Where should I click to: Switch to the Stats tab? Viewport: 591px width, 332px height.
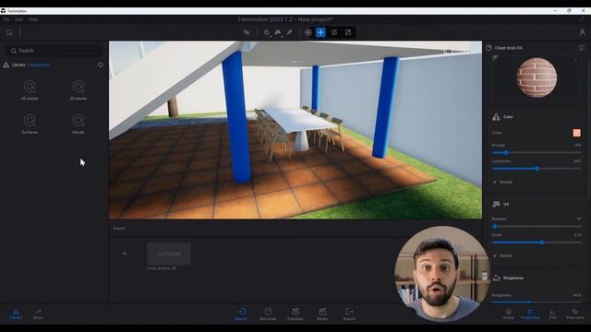pyautogui.click(x=38, y=314)
